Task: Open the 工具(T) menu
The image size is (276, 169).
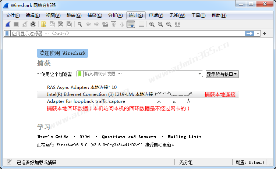Action: (x=198, y=15)
